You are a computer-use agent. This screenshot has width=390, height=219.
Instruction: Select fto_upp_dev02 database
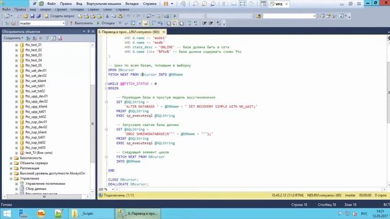[37, 102]
